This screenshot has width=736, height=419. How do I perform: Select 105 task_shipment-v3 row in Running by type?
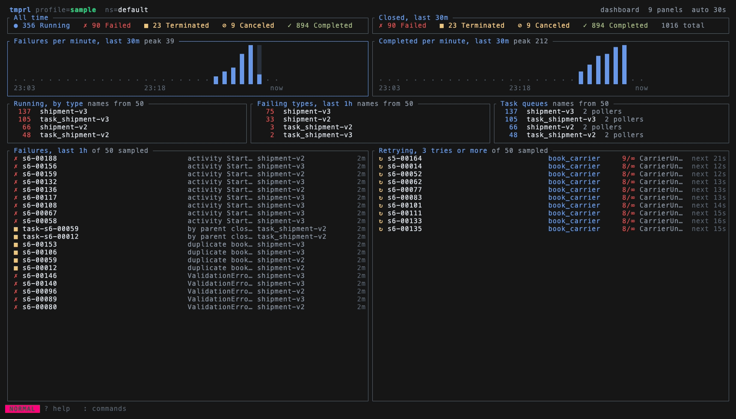click(127, 119)
